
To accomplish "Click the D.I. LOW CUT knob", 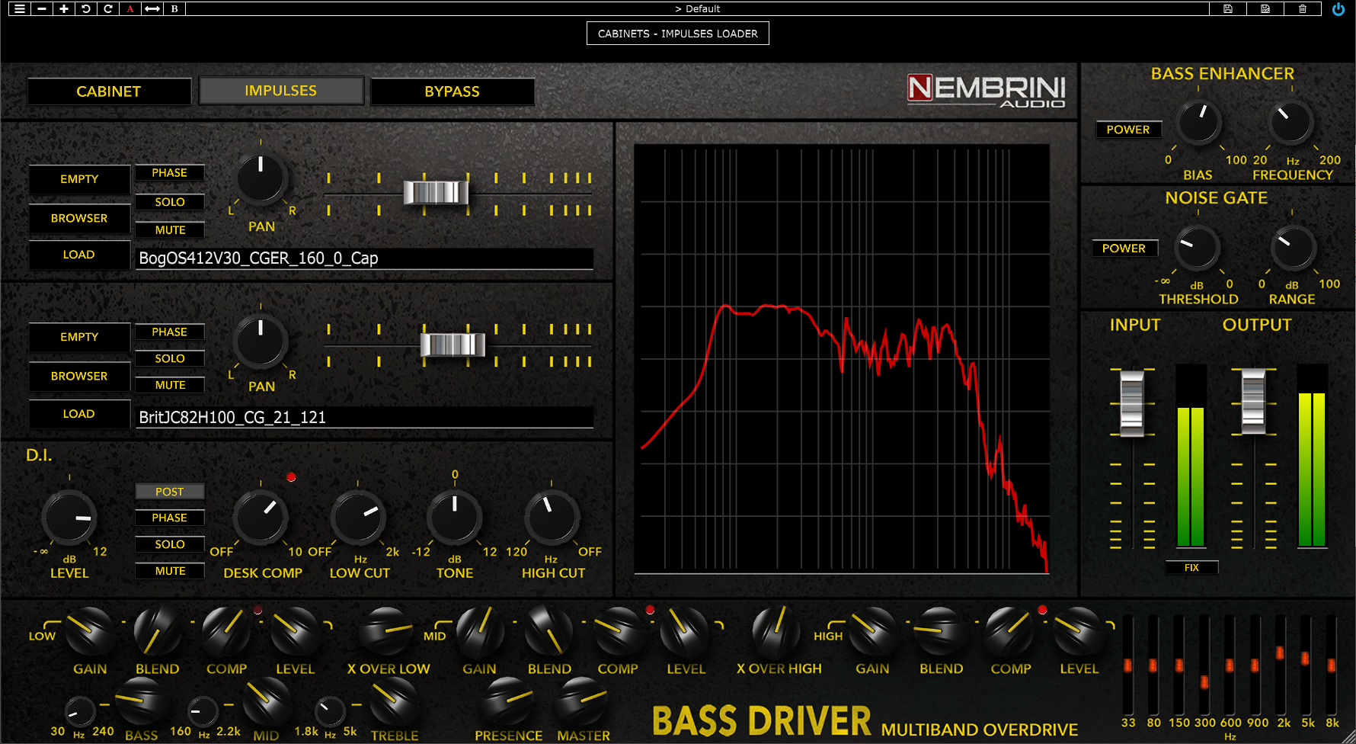I will tap(358, 518).
